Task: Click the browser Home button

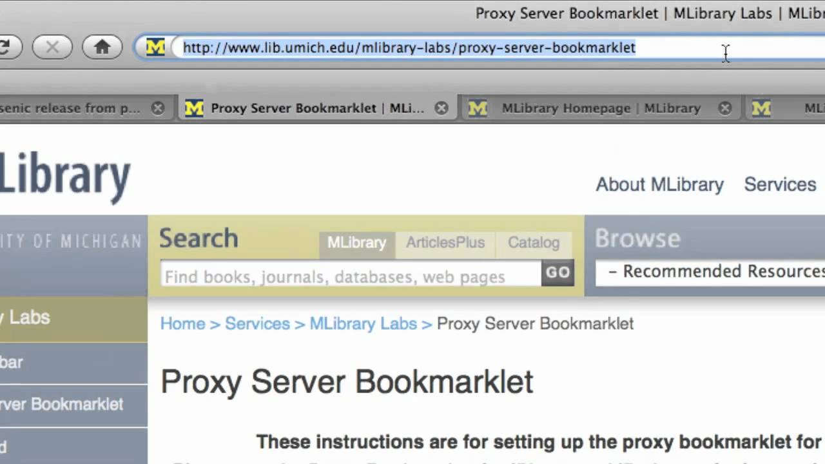Action: [x=102, y=47]
